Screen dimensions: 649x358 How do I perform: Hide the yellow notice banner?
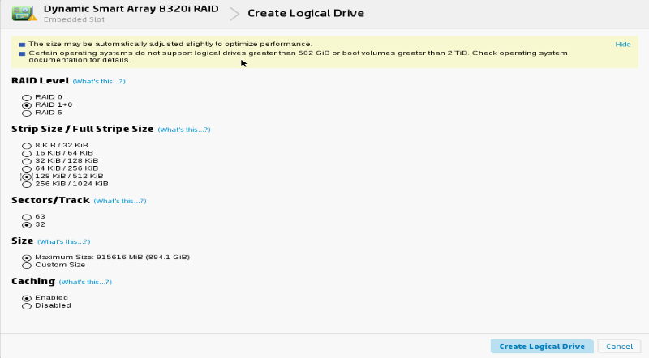622,45
